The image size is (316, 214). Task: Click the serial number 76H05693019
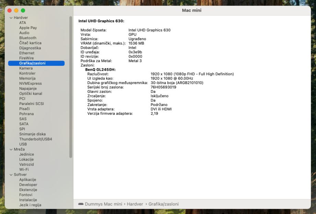pyautogui.click(x=163, y=87)
